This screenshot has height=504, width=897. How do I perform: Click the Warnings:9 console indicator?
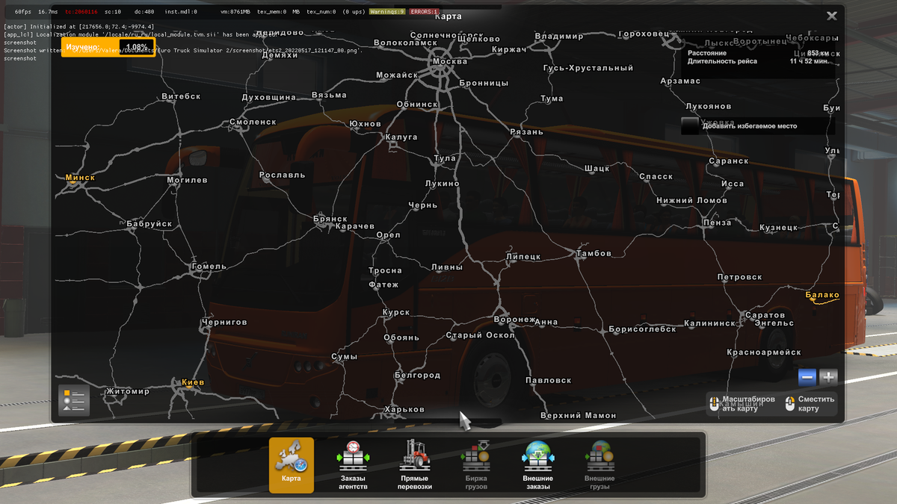387,12
